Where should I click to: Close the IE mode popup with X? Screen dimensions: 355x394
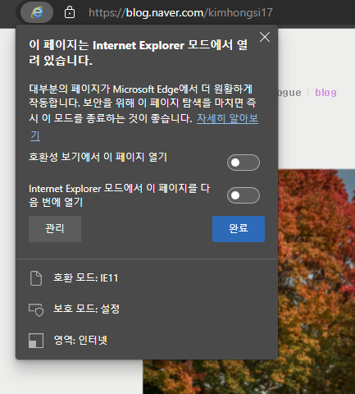tap(265, 37)
